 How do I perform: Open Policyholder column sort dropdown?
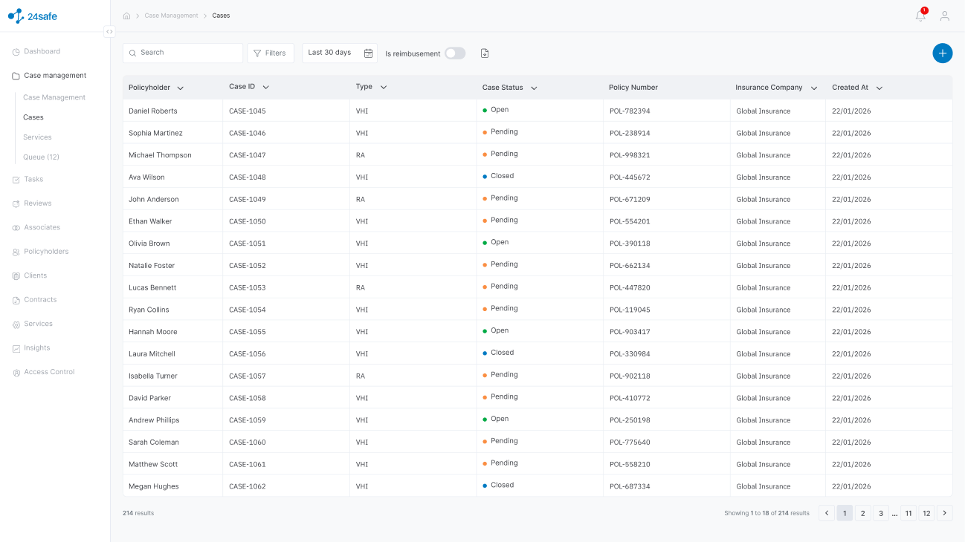[x=181, y=88]
